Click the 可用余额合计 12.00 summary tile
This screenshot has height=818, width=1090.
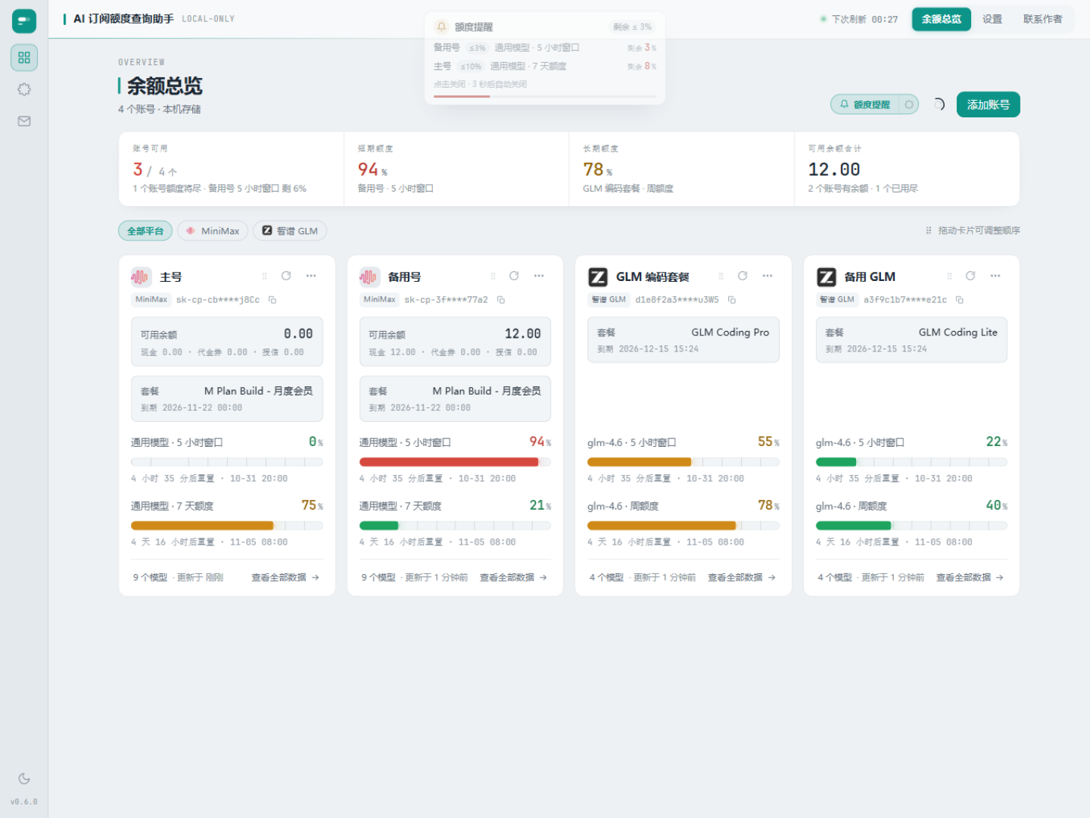[x=907, y=169]
